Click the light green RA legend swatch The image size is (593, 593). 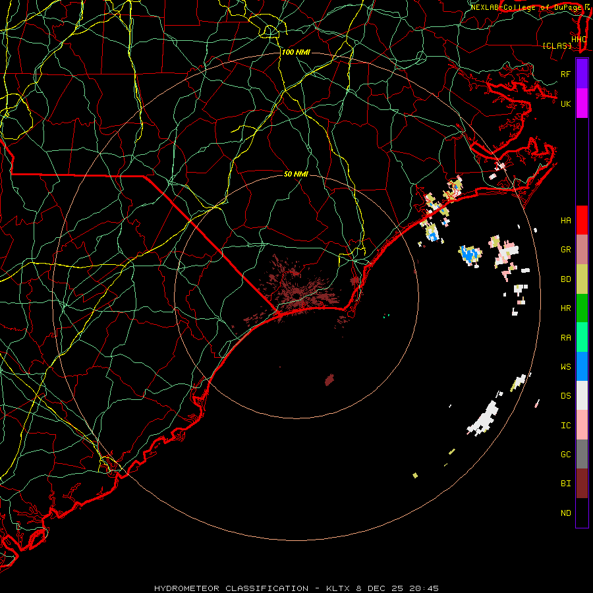(x=582, y=337)
